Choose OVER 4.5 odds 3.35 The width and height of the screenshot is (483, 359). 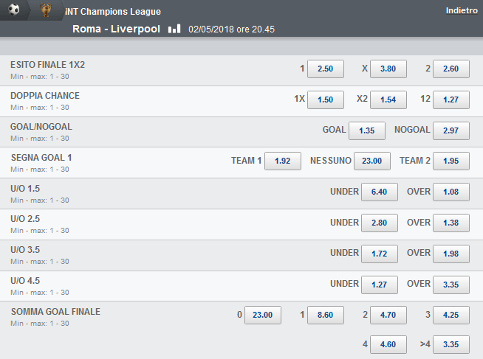click(451, 285)
